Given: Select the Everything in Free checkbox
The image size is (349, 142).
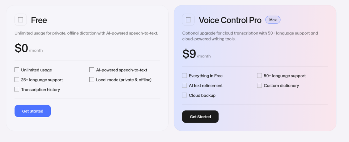Looking at the screenshot, I should pos(184,75).
